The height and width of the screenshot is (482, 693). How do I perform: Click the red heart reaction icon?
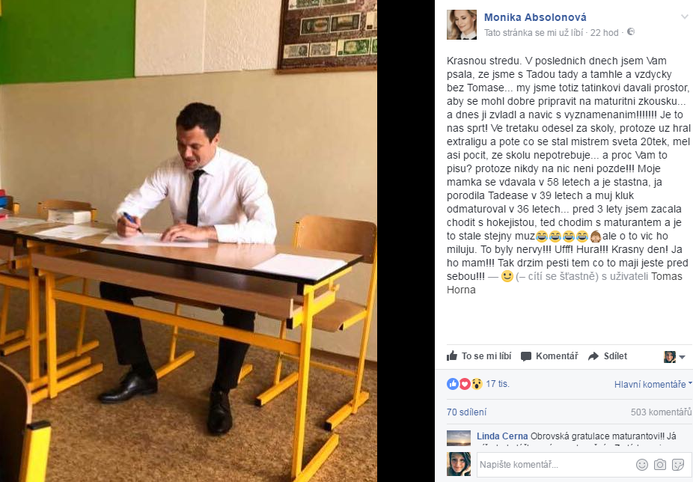click(465, 384)
